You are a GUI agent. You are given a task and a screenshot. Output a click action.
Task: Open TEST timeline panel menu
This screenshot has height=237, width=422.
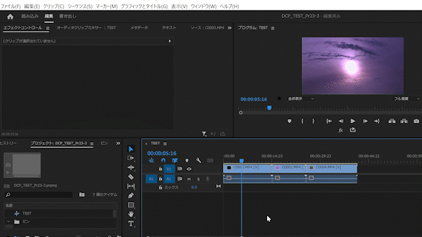pos(165,144)
